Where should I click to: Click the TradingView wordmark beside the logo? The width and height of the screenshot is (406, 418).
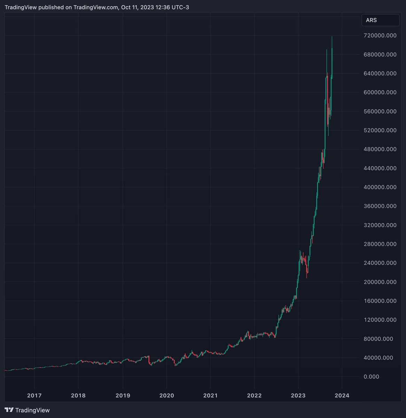33,410
